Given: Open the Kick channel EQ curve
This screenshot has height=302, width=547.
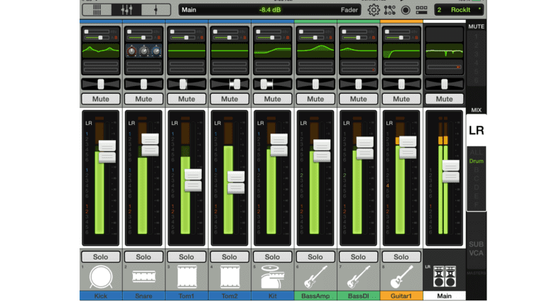Looking at the screenshot, I should pos(101,50).
